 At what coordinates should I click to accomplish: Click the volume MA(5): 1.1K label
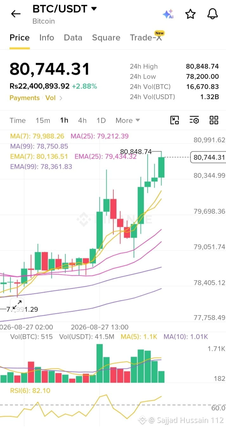point(139,337)
